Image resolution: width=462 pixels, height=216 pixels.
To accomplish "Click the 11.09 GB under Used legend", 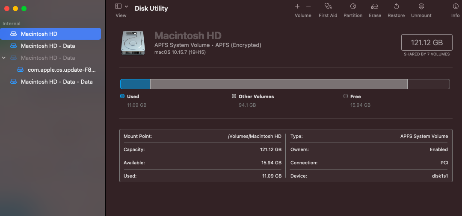I will pos(137,105).
